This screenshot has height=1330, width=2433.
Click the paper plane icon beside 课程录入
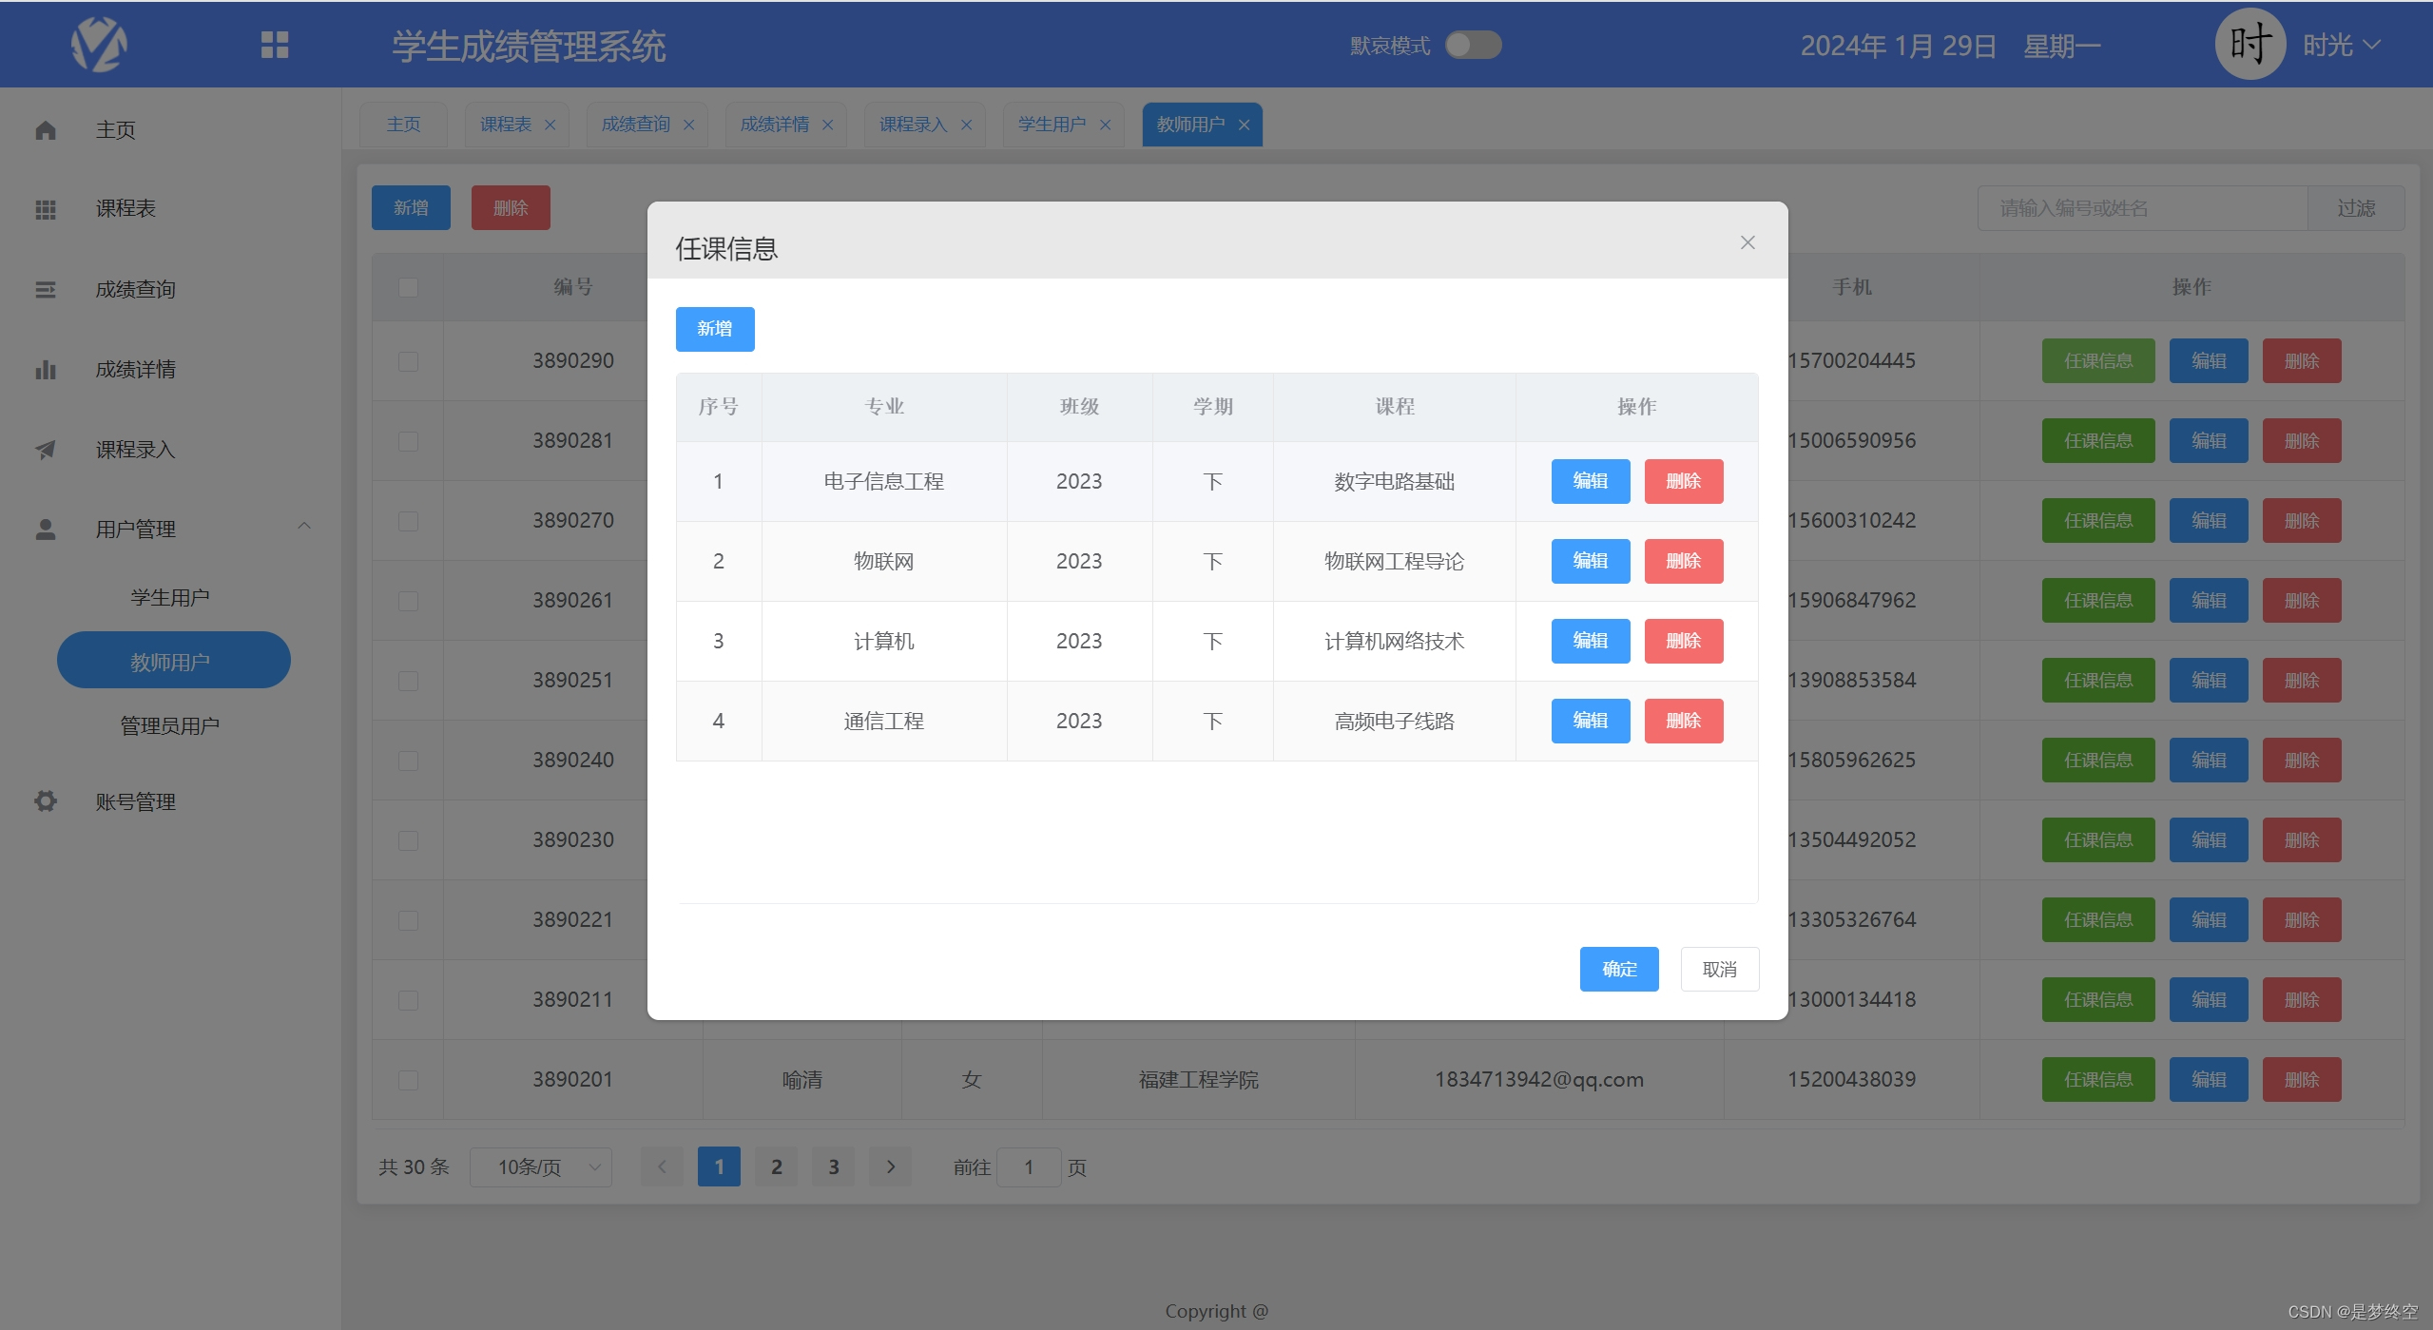tap(46, 450)
